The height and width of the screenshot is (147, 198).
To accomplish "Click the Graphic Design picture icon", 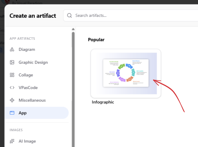I will click(12, 62).
